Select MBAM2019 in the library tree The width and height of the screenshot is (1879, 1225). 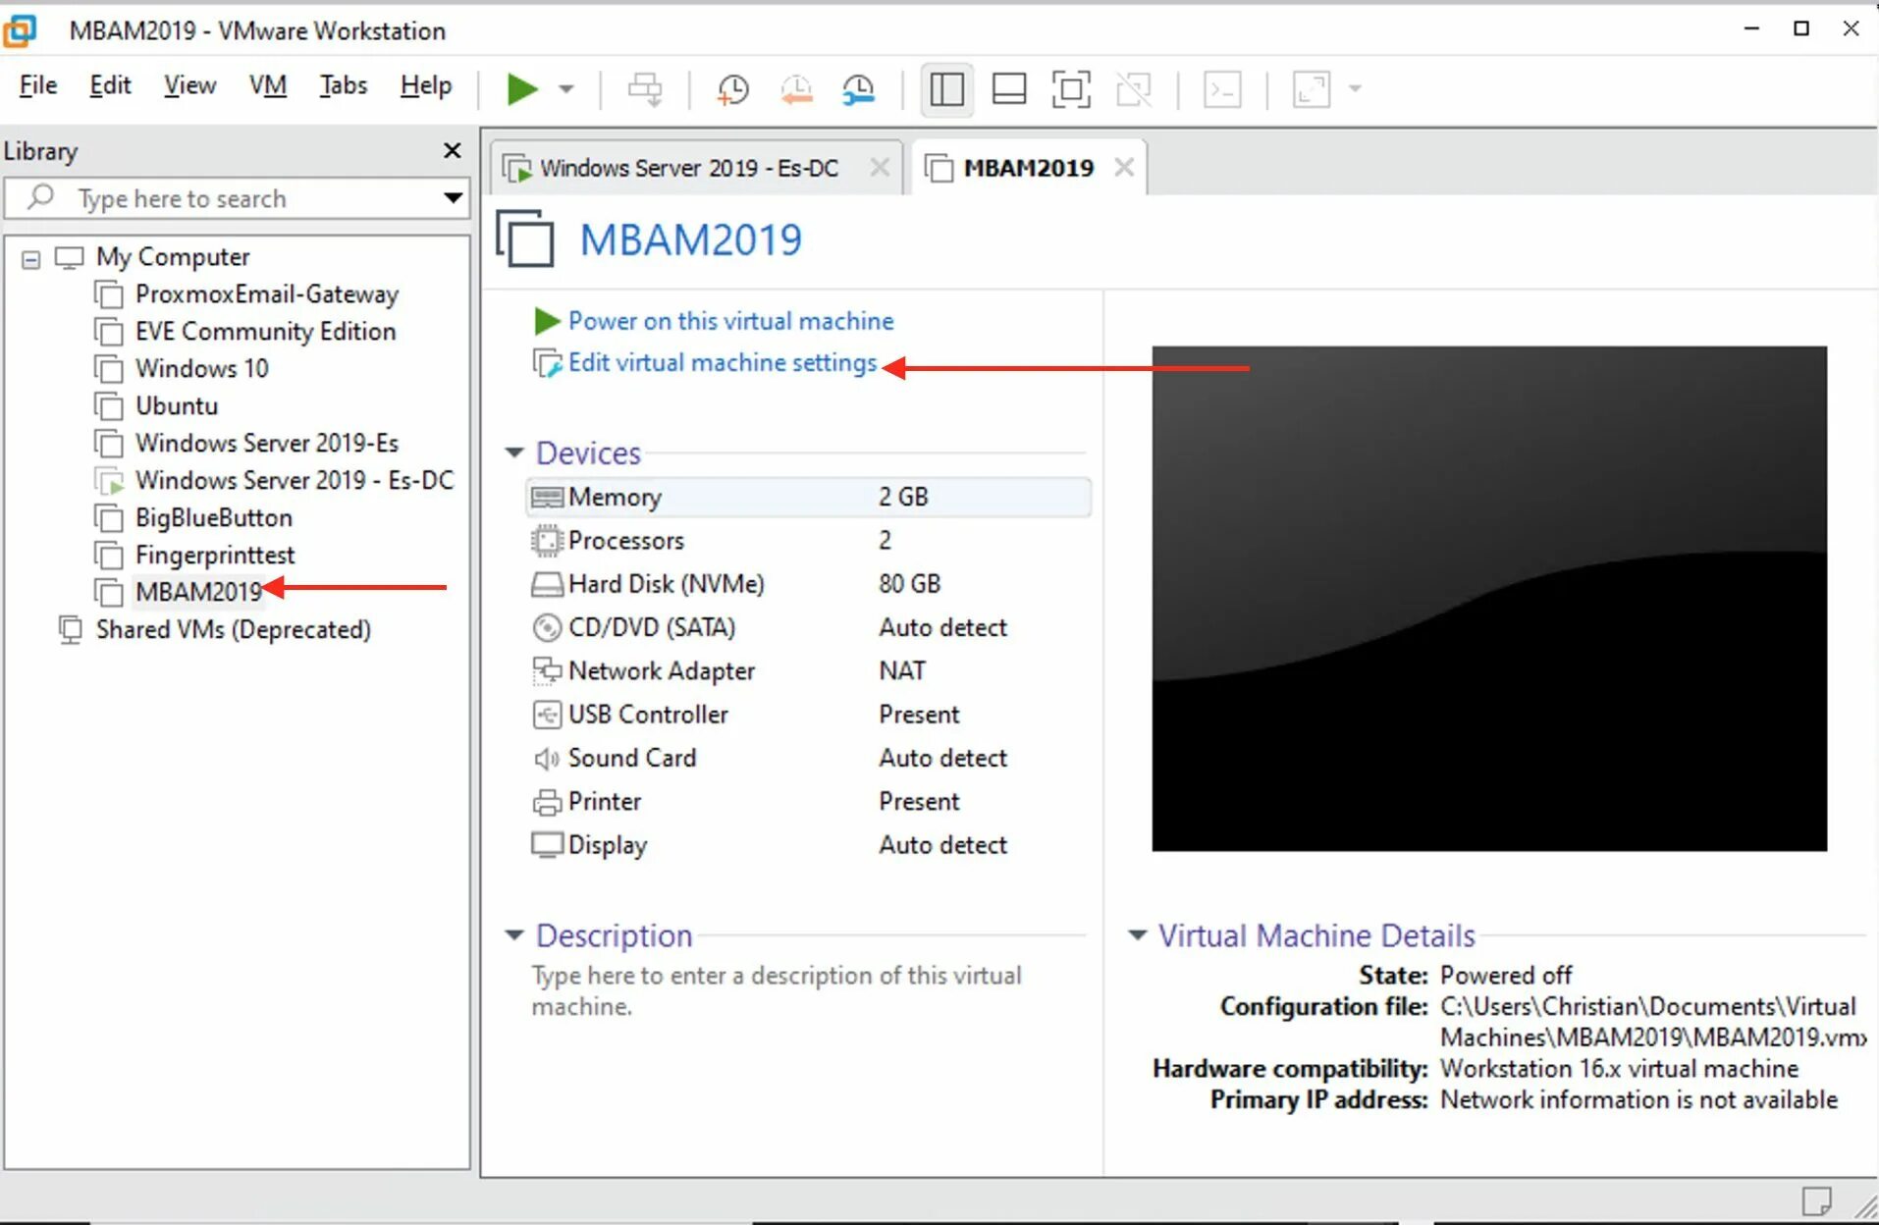pyautogui.click(x=198, y=592)
